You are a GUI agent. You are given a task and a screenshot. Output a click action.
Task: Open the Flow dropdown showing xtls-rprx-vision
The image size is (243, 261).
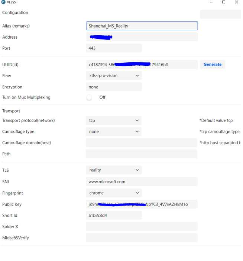tap(114, 76)
